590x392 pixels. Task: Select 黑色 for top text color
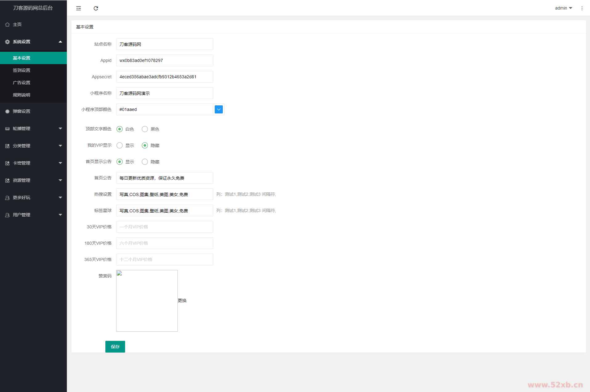pyautogui.click(x=145, y=129)
